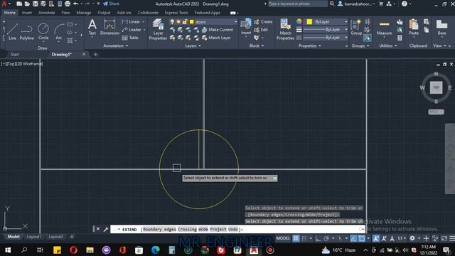
Task: Open the layer dropdown showing doors
Action: coord(203,22)
